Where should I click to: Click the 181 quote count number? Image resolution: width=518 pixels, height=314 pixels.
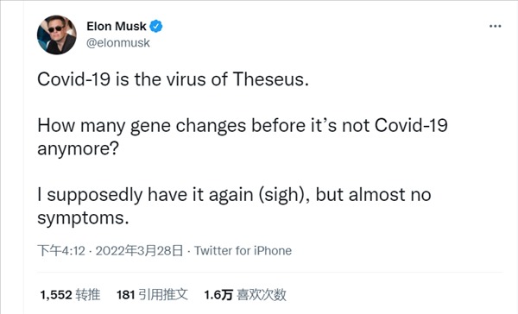(x=125, y=294)
